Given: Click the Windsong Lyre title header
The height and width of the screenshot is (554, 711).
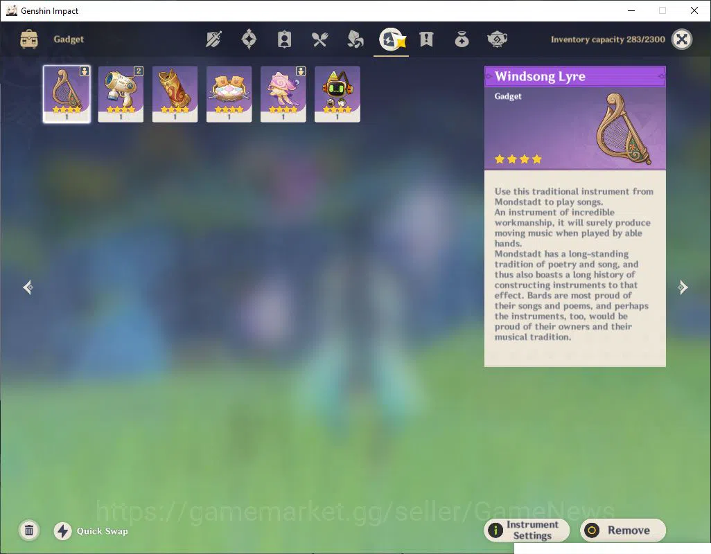Looking at the screenshot, I should coord(575,76).
